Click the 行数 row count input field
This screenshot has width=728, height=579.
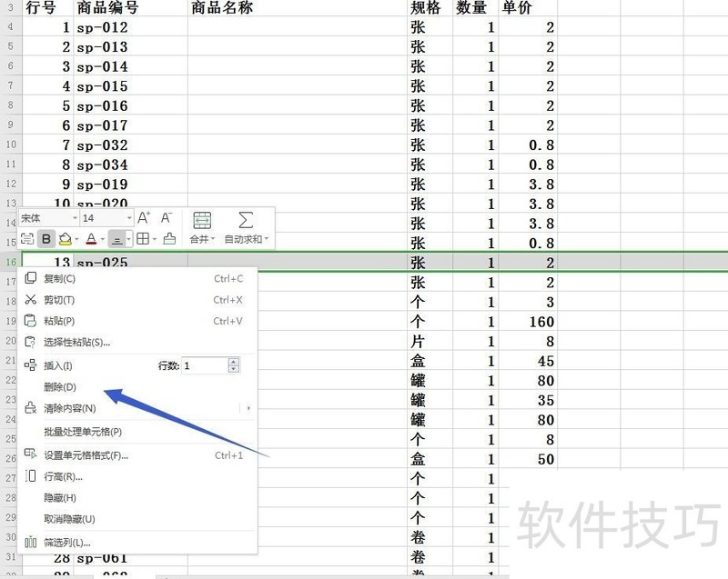click(205, 365)
